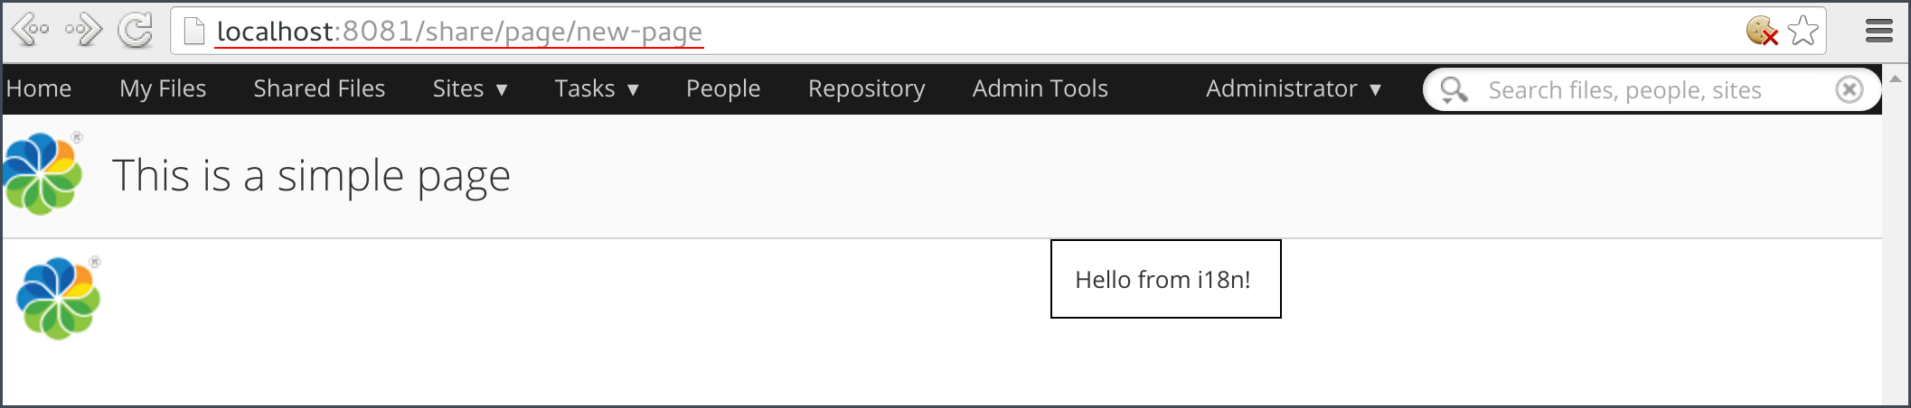Click the browser forward arrow
Screen dimensions: 1911x408
click(x=83, y=30)
